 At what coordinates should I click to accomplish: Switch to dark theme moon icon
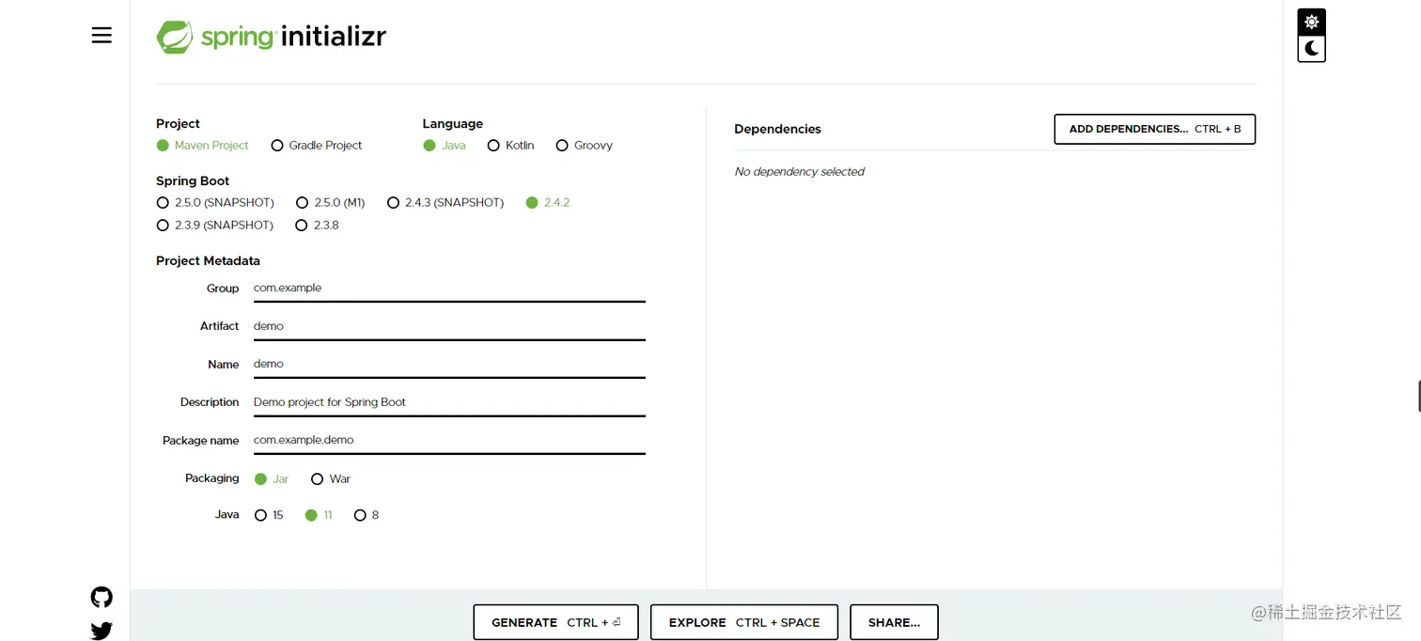point(1311,48)
